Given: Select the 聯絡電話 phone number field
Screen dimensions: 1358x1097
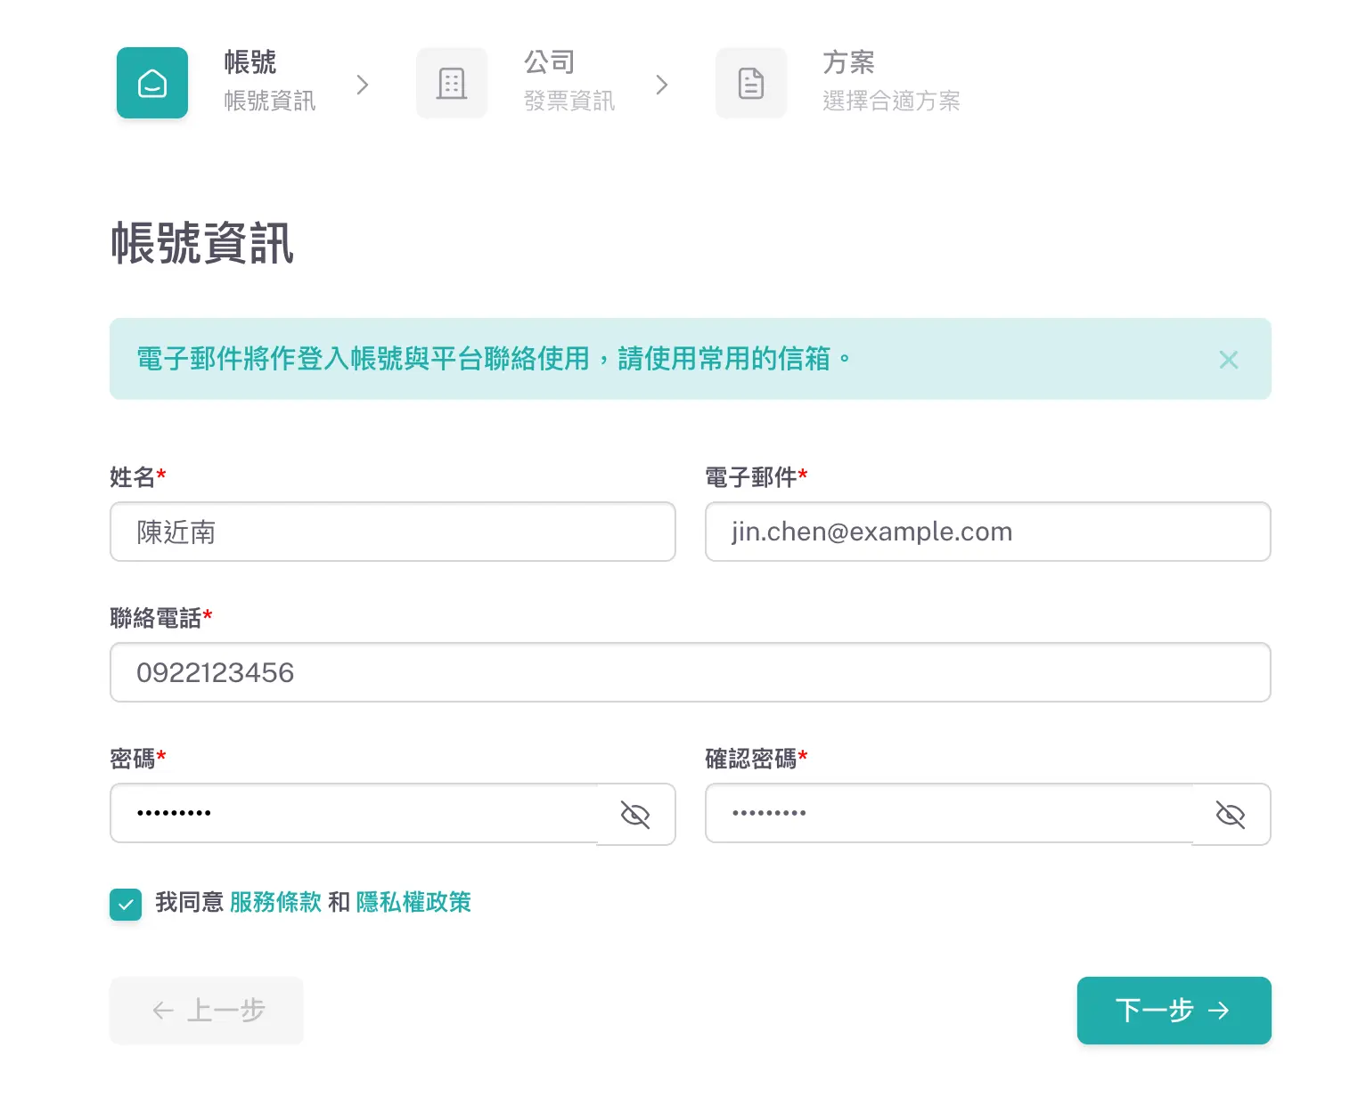Looking at the screenshot, I should click(x=690, y=673).
